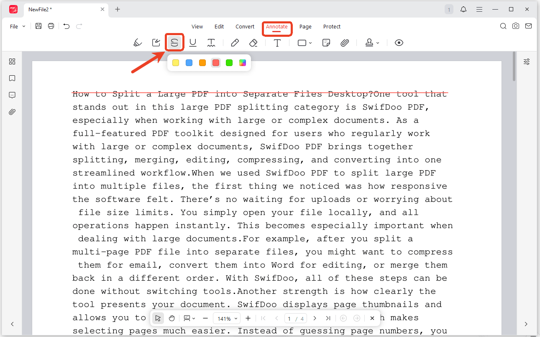Open the hamburger main menu
The height and width of the screenshot is (337, 540).
tap(479, 9)
